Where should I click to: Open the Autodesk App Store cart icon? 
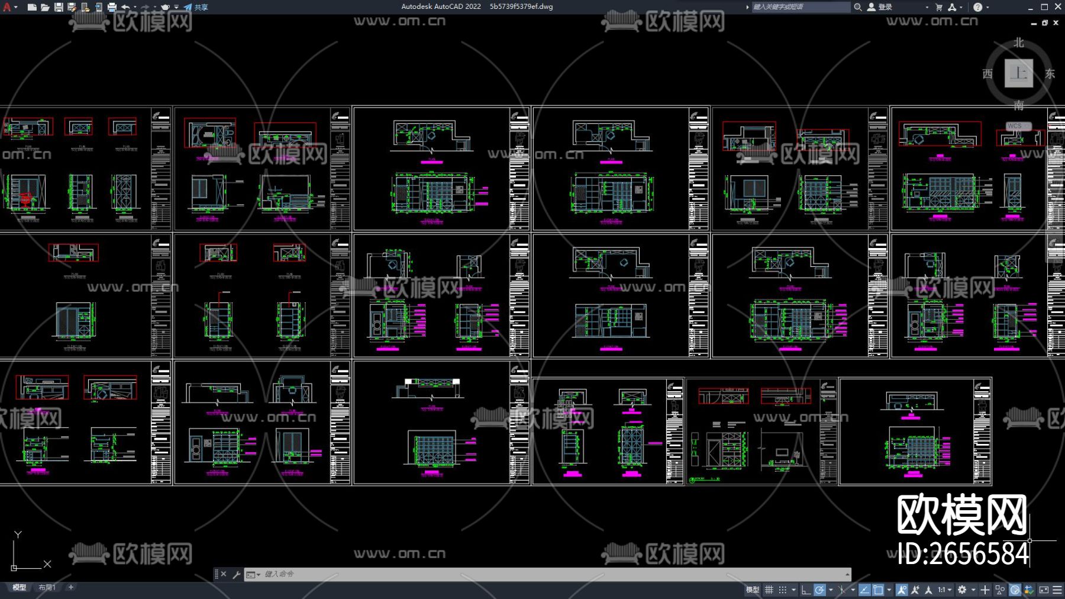(939, 7)
